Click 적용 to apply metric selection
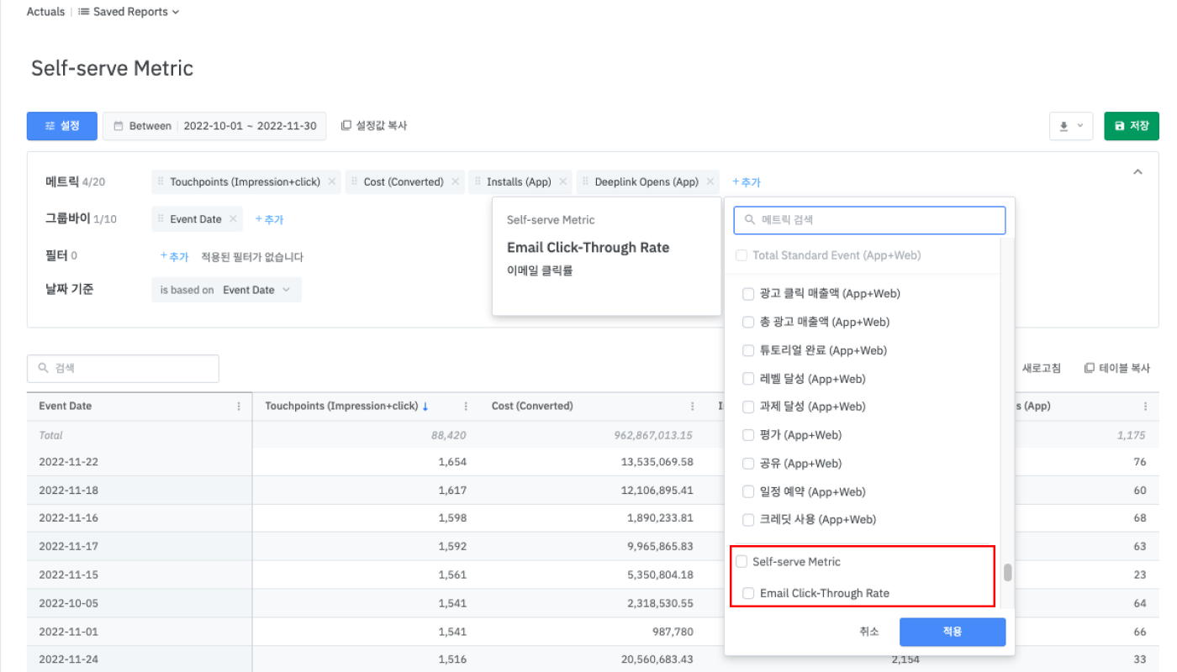This screenshot has width=1177, height=672. pyautogui.click(x=953, y=632)
